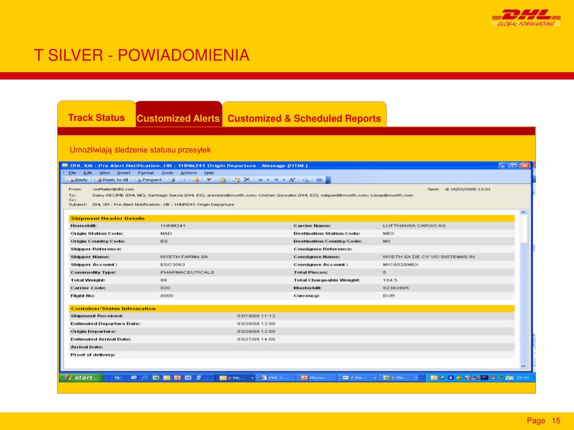Image resolution: width=574 pixels, height=430 pixels.
Task: Click the Print icon in message toolbar
Action: click(172, 180)
